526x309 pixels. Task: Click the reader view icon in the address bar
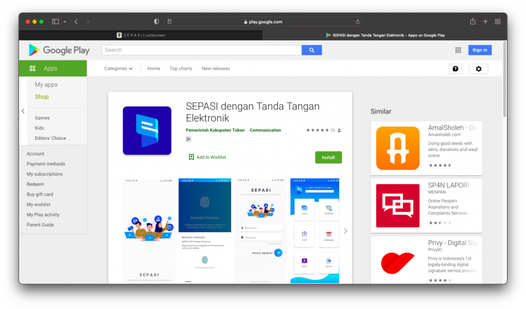coord(170,22)
